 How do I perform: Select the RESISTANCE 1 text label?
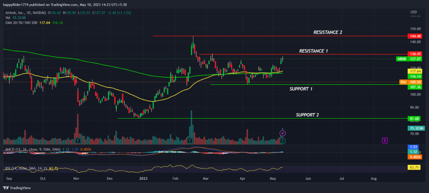[x=313, y=51]
